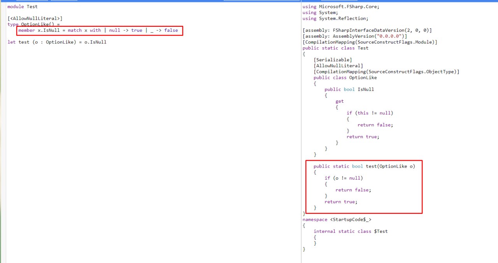Click the 'using Microsoft.FSharp.Core;' line
The image size is (498, 263).
pyautogui.click(x=341, y=7)
